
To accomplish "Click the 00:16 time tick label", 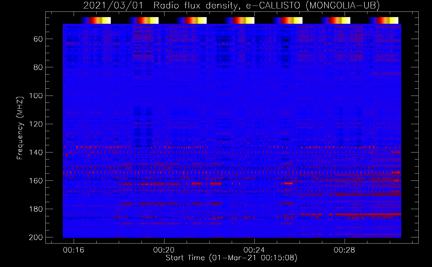I will [74, 250].
